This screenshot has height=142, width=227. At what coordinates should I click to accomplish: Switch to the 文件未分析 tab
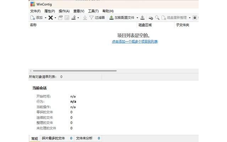coord(88,138)
